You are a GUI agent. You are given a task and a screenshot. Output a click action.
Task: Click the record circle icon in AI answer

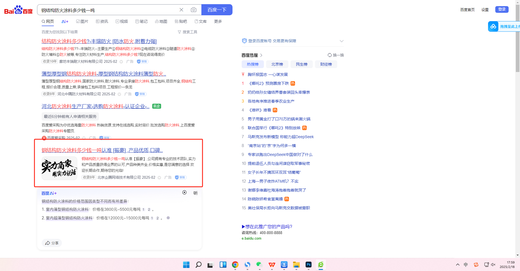(184, 193)
